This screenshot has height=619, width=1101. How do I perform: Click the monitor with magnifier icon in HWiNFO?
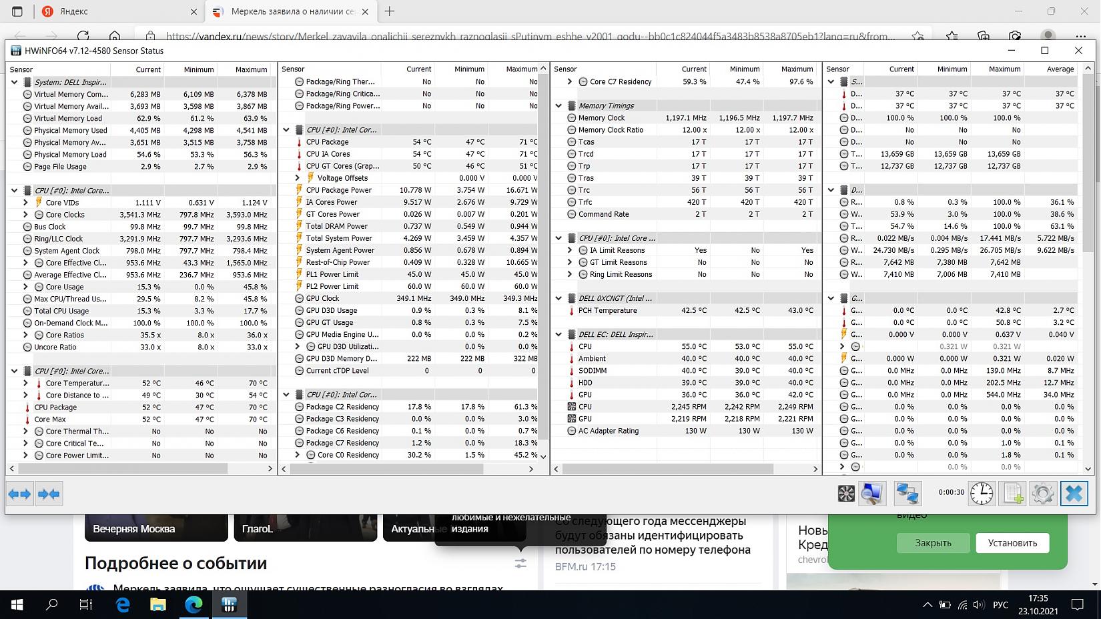pyautogui.click(x=872, y=494)
